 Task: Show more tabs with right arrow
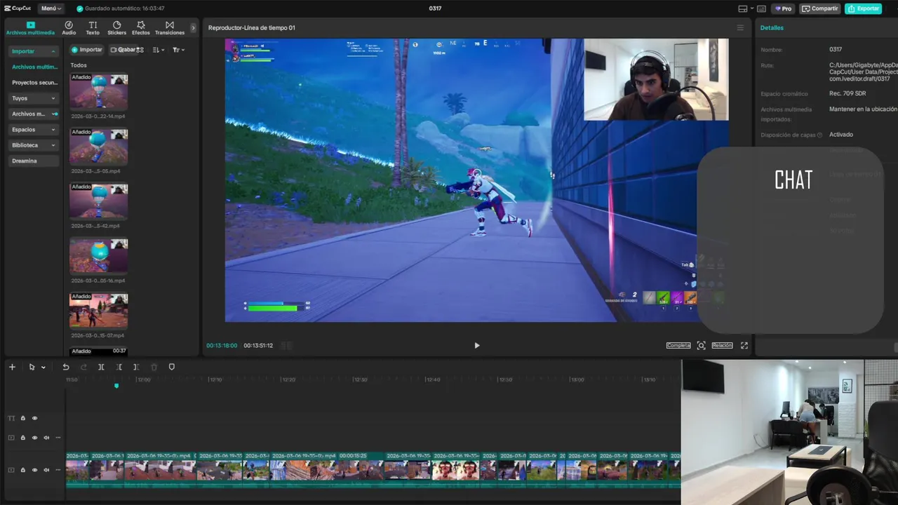pos(194,28)
